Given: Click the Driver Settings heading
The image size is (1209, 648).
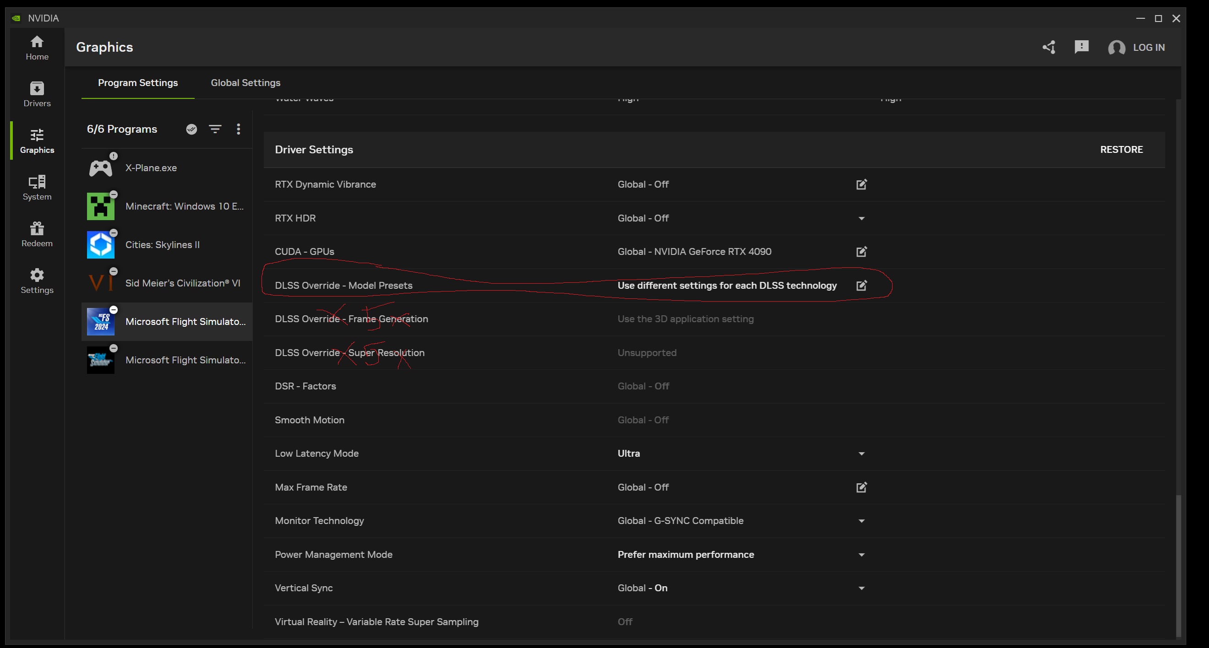Looking at the screenshot, I should [x=314, y=150].
